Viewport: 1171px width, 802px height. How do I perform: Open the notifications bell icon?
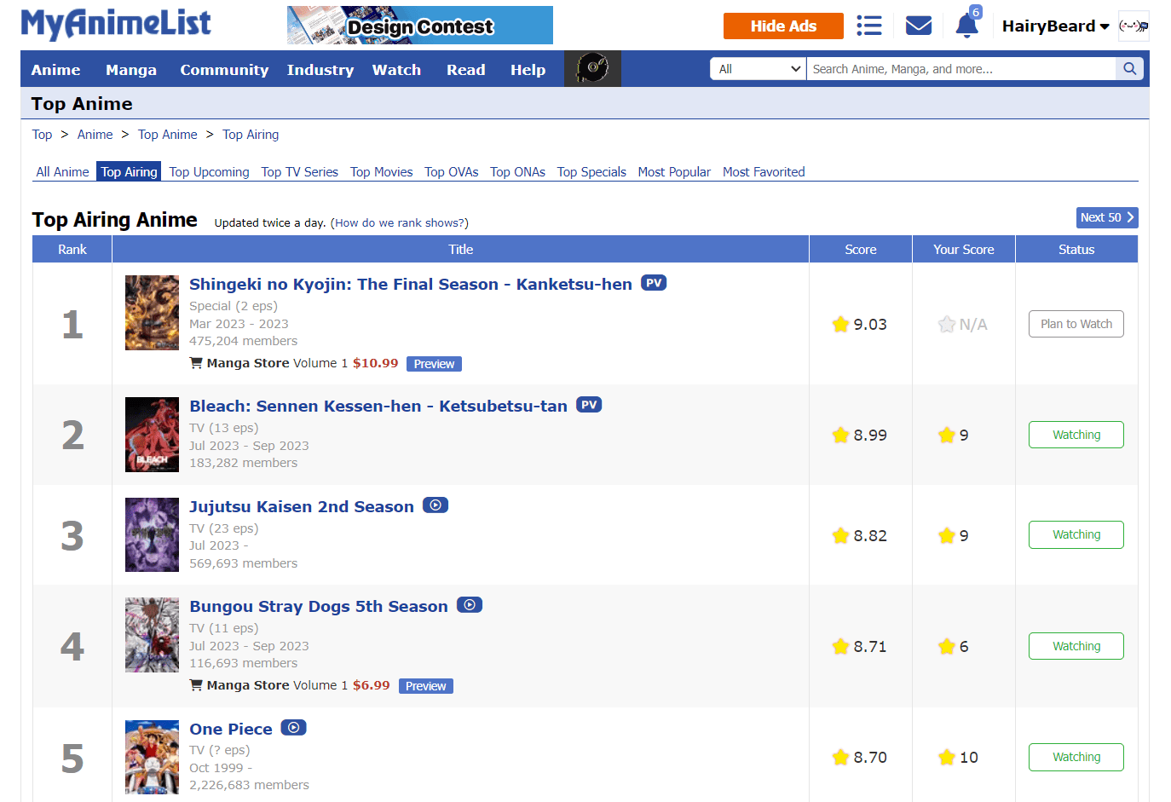coord(967,26)
